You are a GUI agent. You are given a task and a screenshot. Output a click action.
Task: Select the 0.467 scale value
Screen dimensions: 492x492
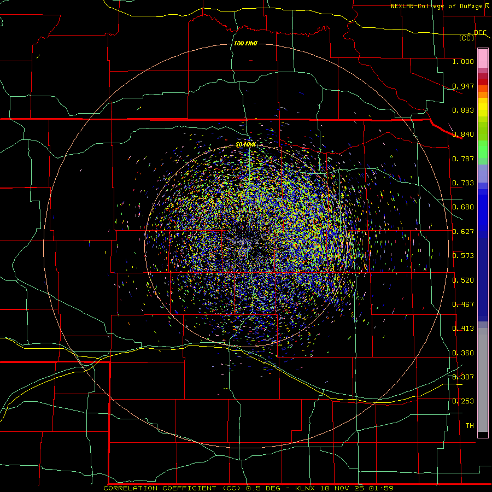[x=463, y=304]
